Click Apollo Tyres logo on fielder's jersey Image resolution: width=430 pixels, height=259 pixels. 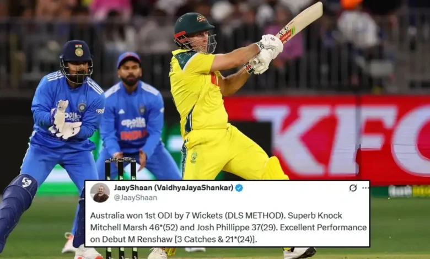pos(133,122)
